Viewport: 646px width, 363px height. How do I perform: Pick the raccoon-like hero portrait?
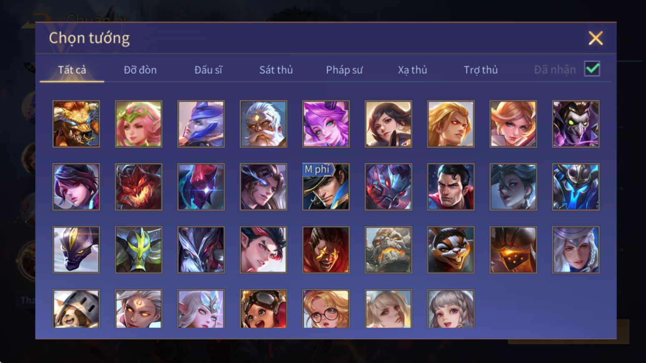click(x=450, y=250)
